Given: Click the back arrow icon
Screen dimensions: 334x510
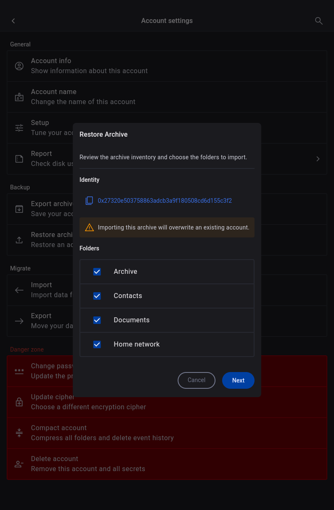Looking at the screenshot, I should click(13, 21).
